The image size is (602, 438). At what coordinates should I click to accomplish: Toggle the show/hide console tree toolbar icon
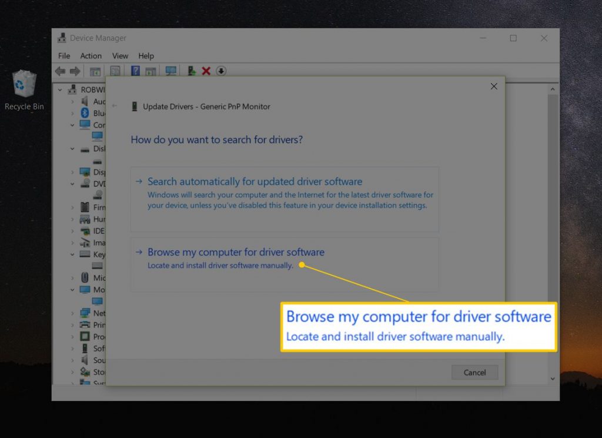95,71
